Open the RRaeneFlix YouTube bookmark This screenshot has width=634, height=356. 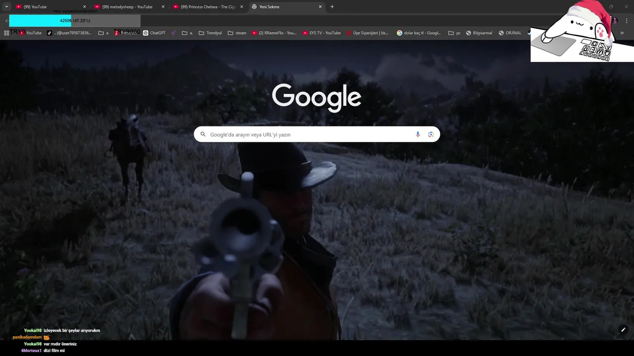point(274,33)
